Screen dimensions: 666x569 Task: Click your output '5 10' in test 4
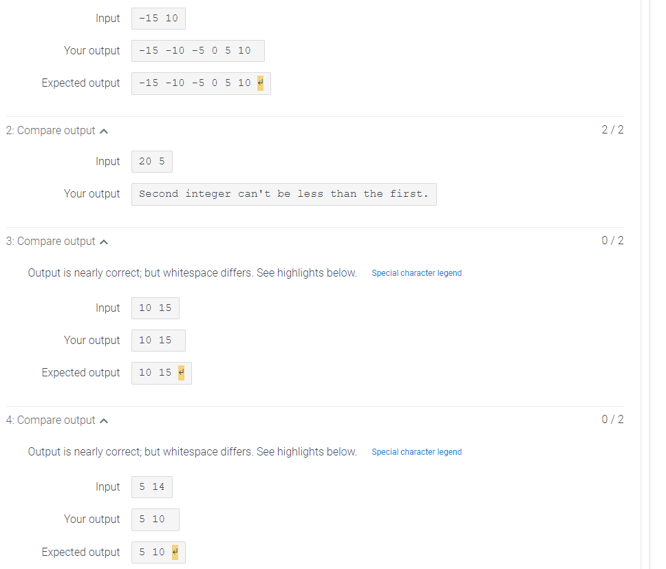[155, 519]
